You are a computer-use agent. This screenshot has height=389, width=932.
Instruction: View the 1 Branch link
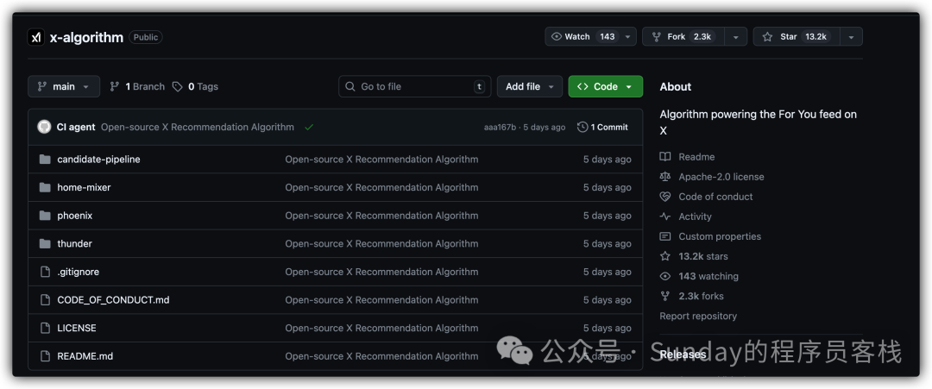(x=137, y=87)
